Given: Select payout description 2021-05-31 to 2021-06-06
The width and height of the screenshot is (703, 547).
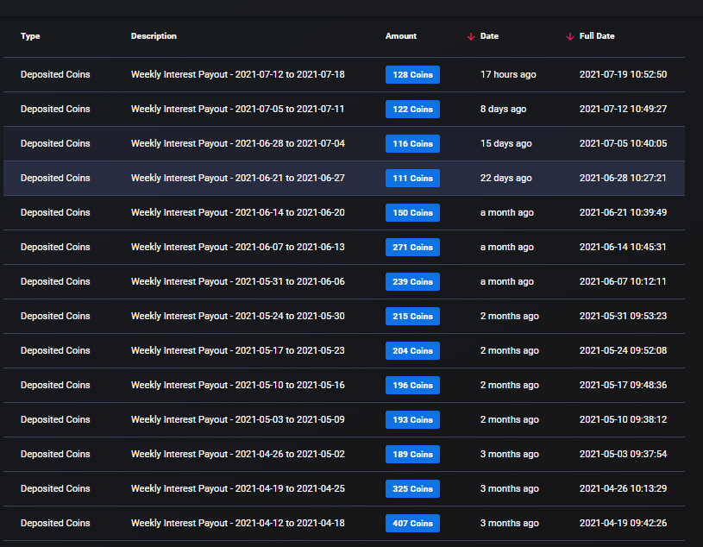Looking at the screenshot, I should click(237, 282).
